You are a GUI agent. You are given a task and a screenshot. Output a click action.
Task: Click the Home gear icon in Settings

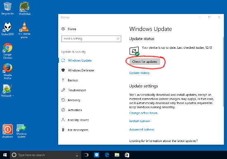[x=63, y=29]
